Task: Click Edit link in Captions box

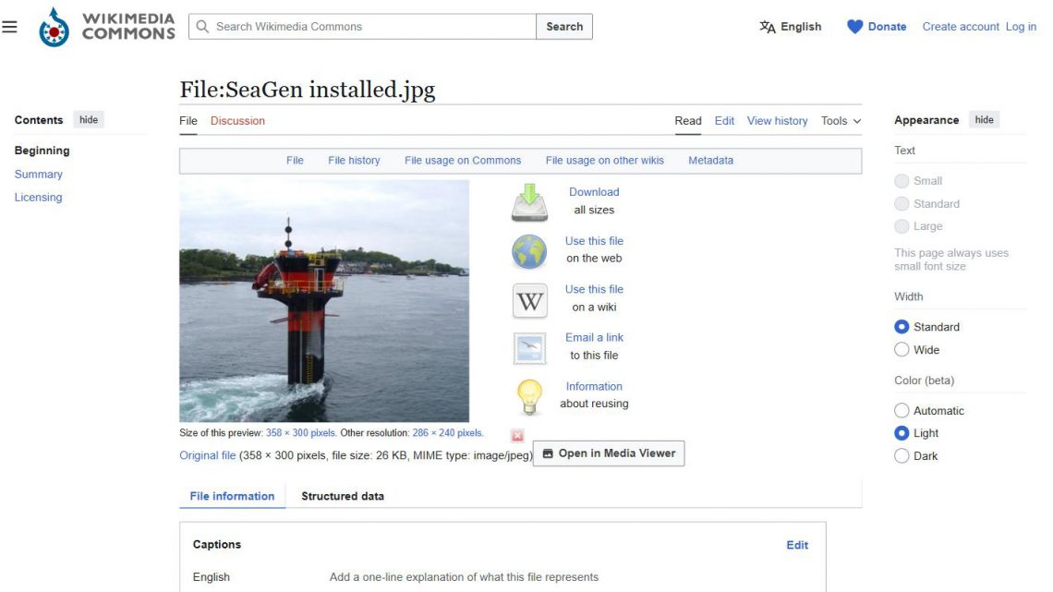Action: (797, 545)
